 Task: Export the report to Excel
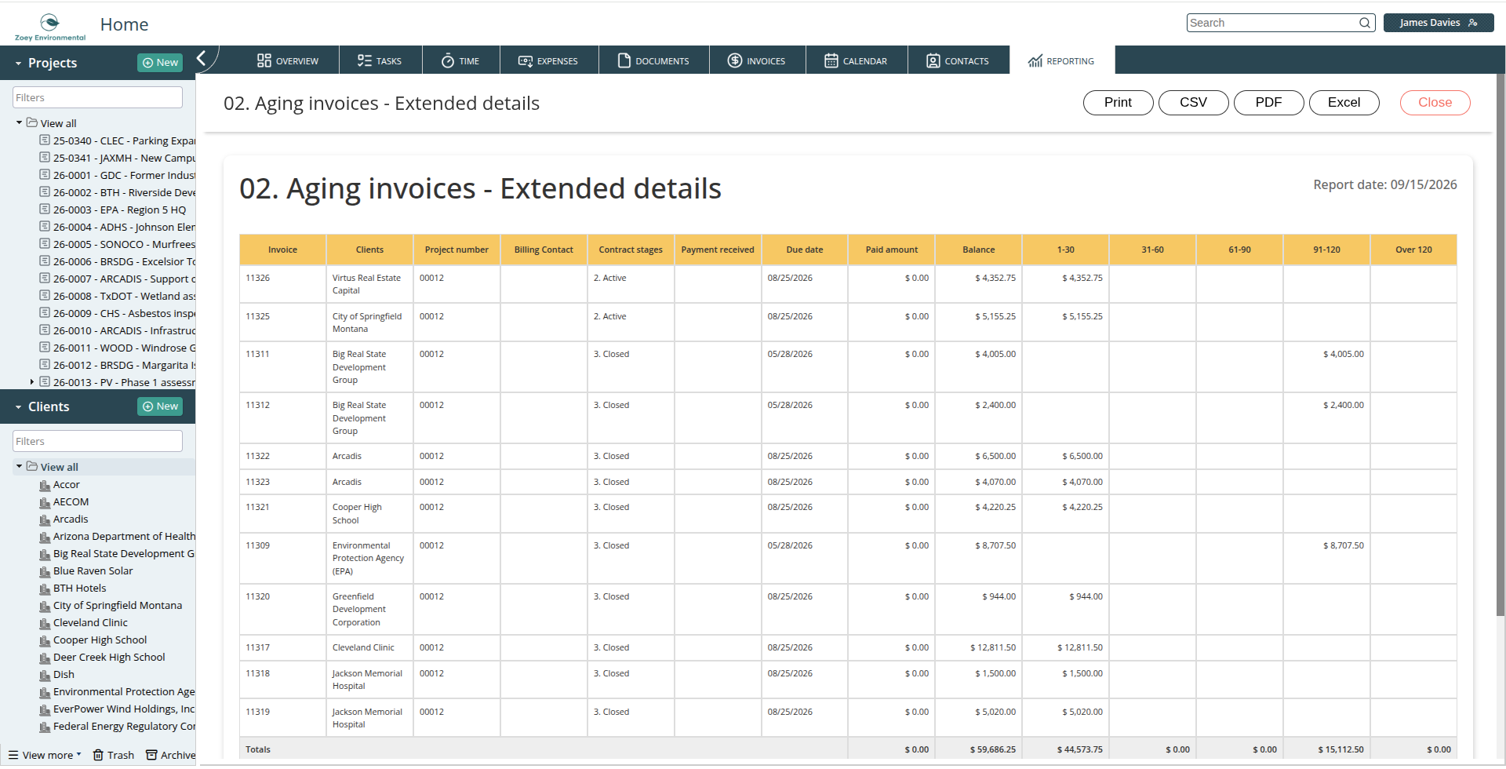tap(1344, 103)
